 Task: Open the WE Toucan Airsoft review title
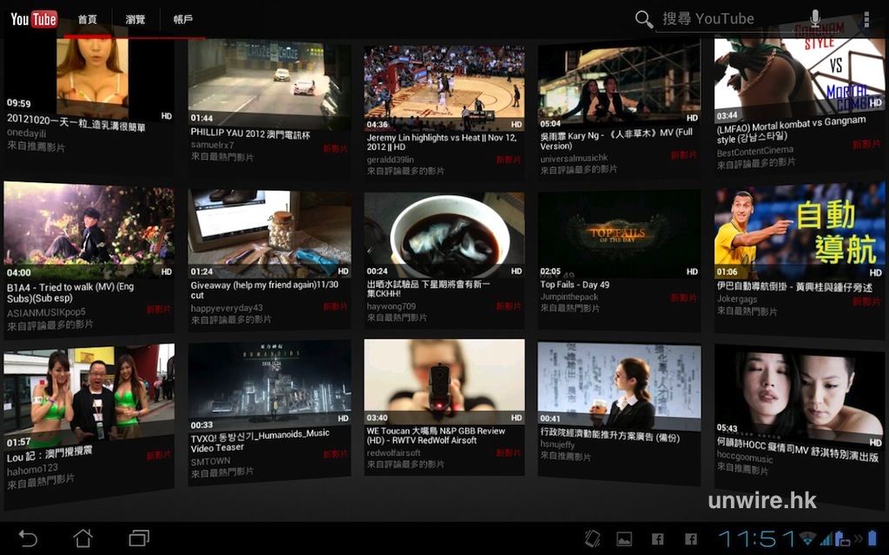point(435,435)
